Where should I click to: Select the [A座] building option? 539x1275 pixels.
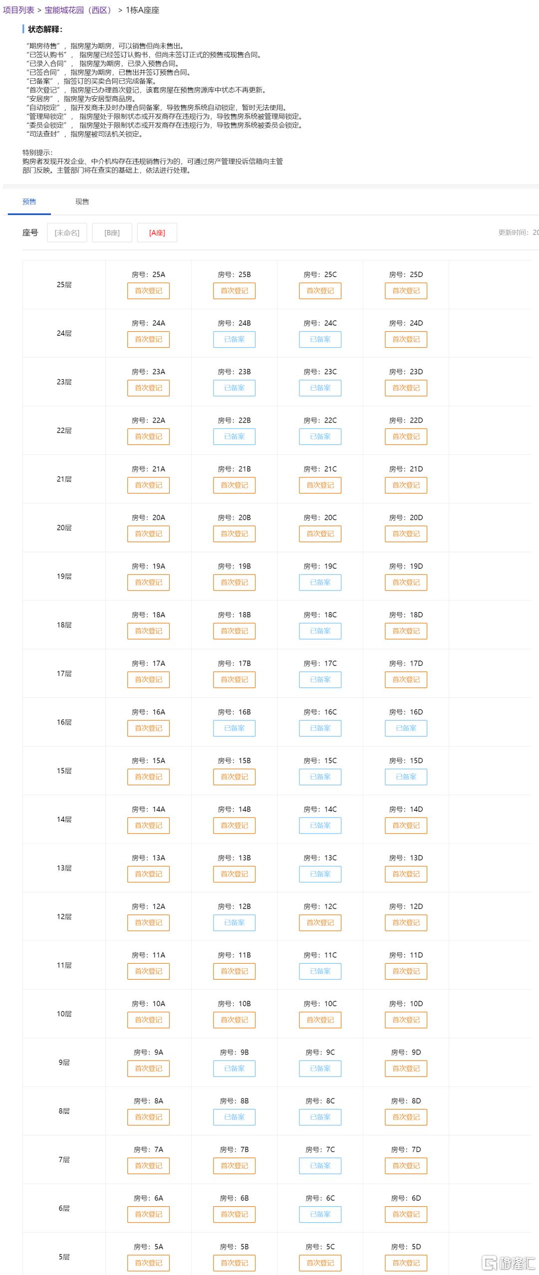(x=157, y=233)
